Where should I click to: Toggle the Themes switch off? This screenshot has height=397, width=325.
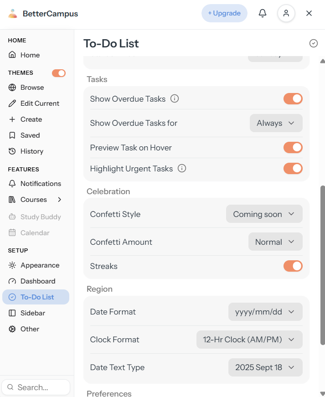coord(59,73)
